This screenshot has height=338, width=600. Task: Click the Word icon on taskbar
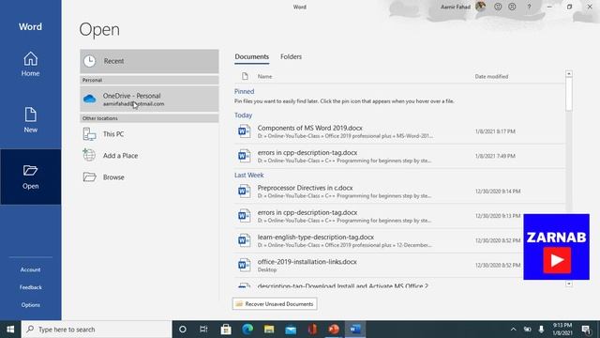(355, 330)
